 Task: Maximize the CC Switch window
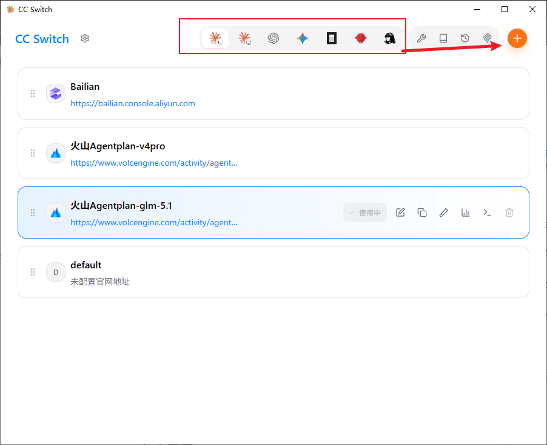point(505,9)
